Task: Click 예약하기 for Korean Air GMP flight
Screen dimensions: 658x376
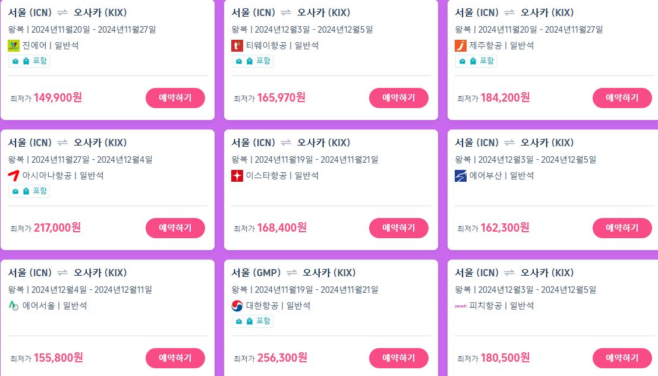Action: click(399, 358)
